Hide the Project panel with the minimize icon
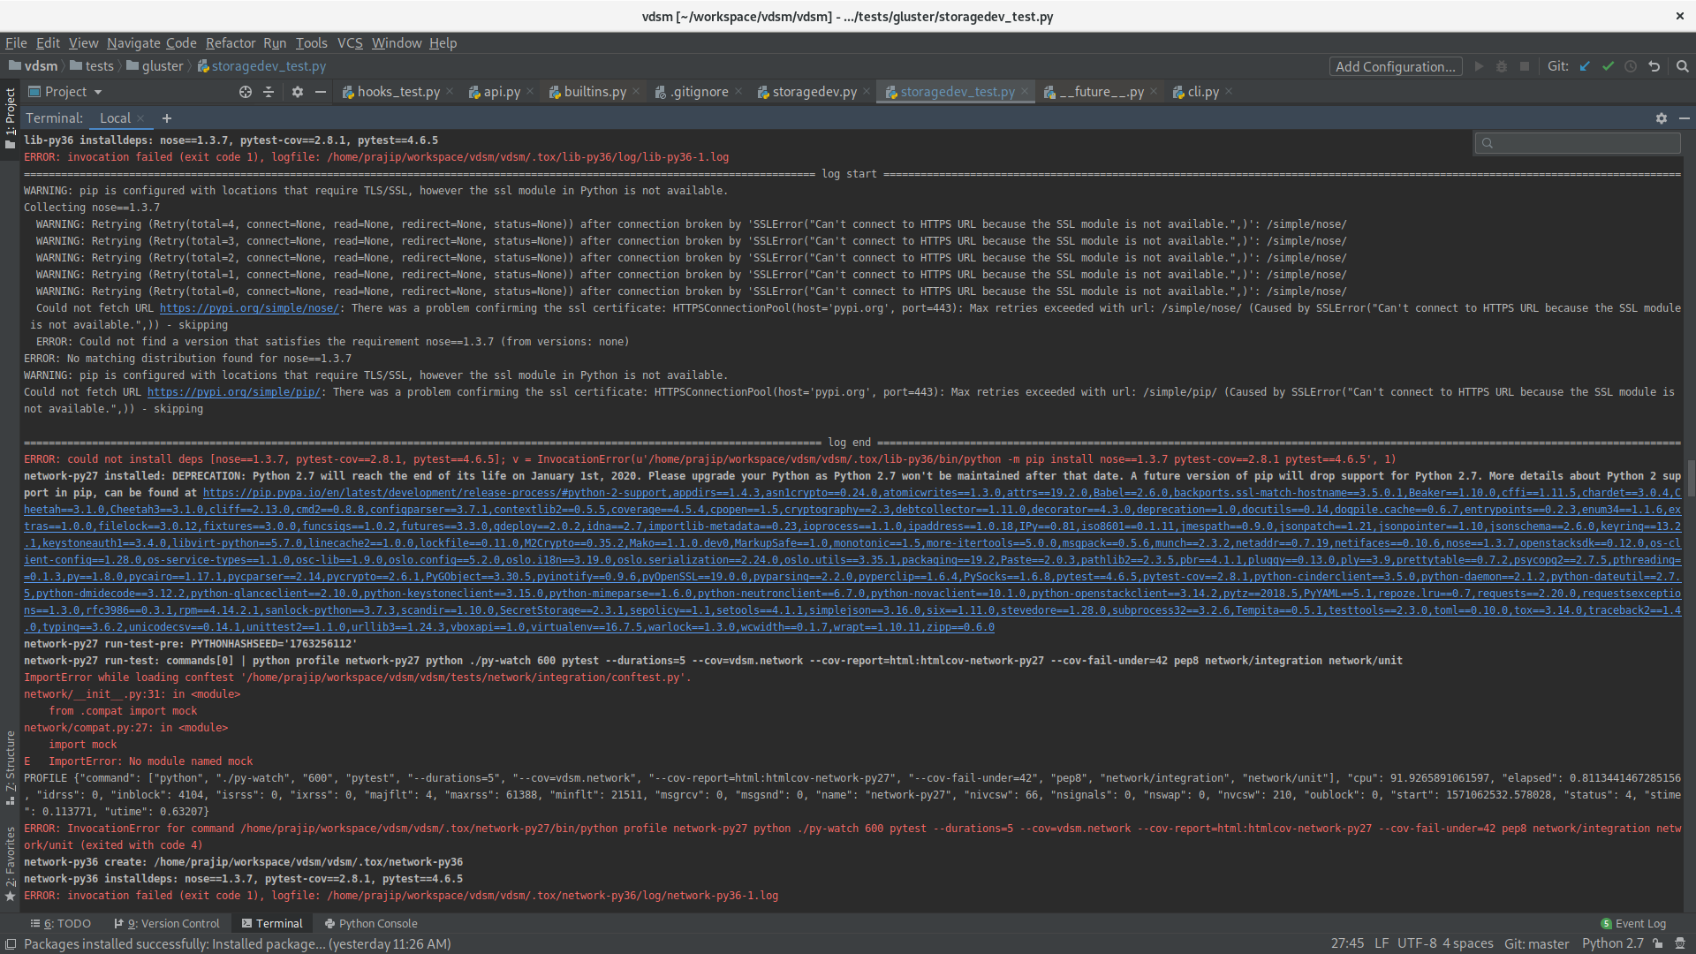1696x954 pixels. coord(321,92)
